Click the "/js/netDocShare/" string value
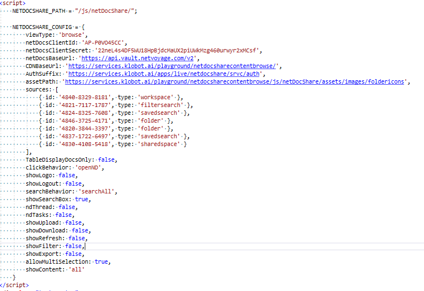Viewport: 424px width, 291px height. (x=105, y=11)
